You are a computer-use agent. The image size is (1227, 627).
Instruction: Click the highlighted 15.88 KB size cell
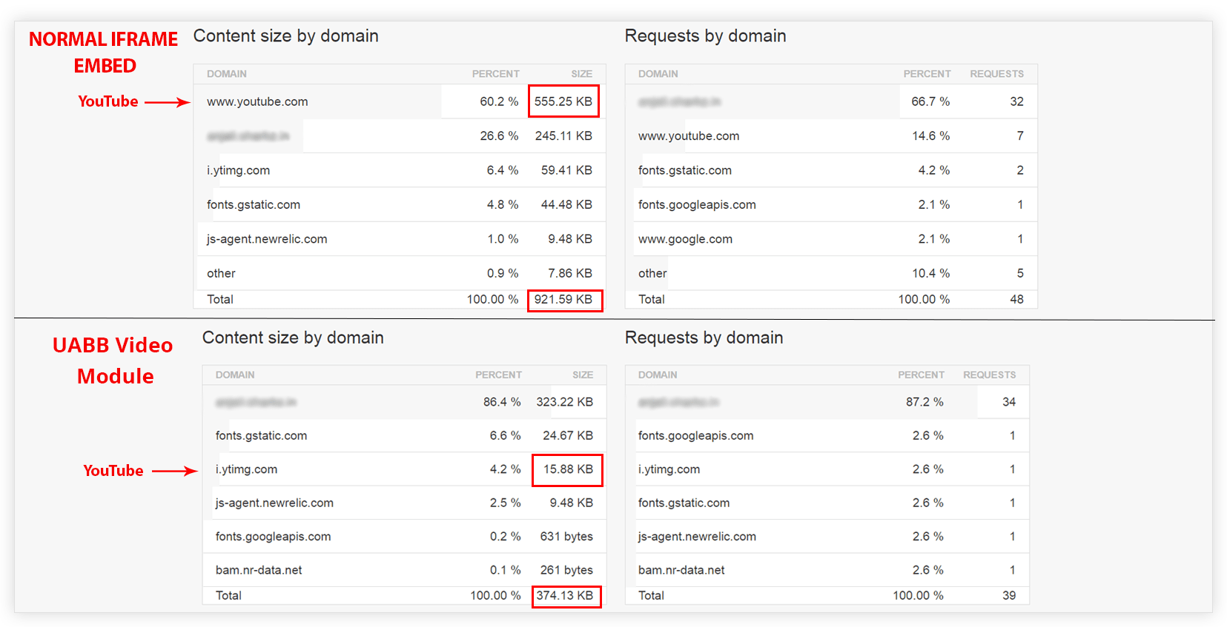[568, 469]
